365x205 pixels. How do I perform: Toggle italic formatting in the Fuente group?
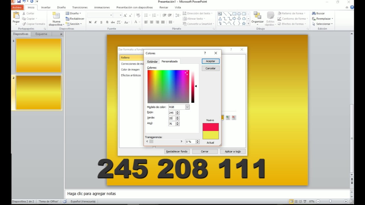click(96, 22)
